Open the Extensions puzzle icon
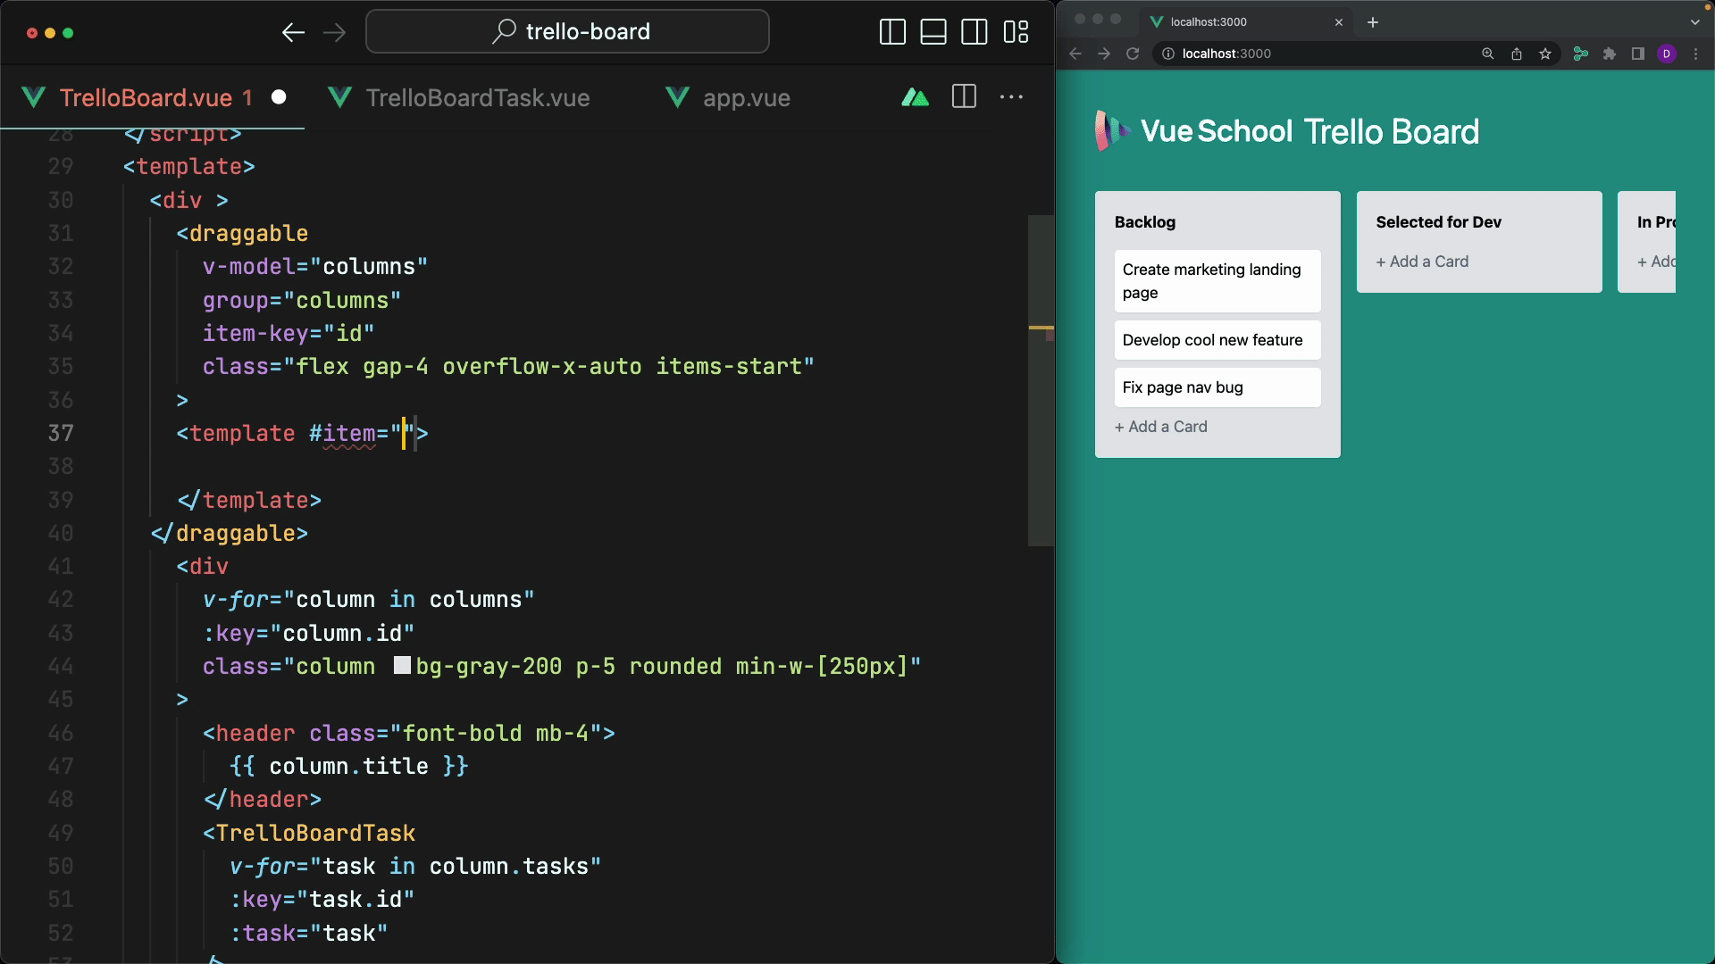 [1610, 54]
